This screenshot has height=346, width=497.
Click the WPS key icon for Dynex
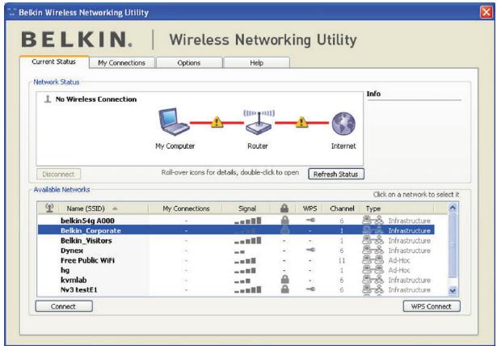(310, 250)
